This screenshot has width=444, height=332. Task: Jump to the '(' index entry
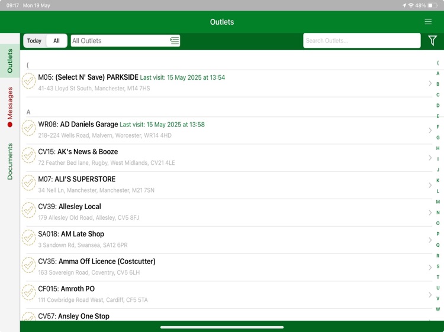click(x=437, y=63)
